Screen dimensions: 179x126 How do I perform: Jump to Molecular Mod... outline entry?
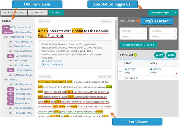(x=23, y=75)
